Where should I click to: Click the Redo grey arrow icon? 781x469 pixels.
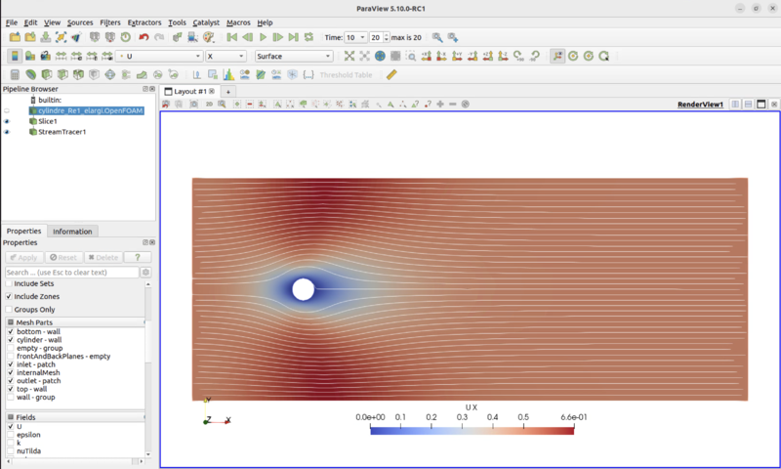point(159,37)
